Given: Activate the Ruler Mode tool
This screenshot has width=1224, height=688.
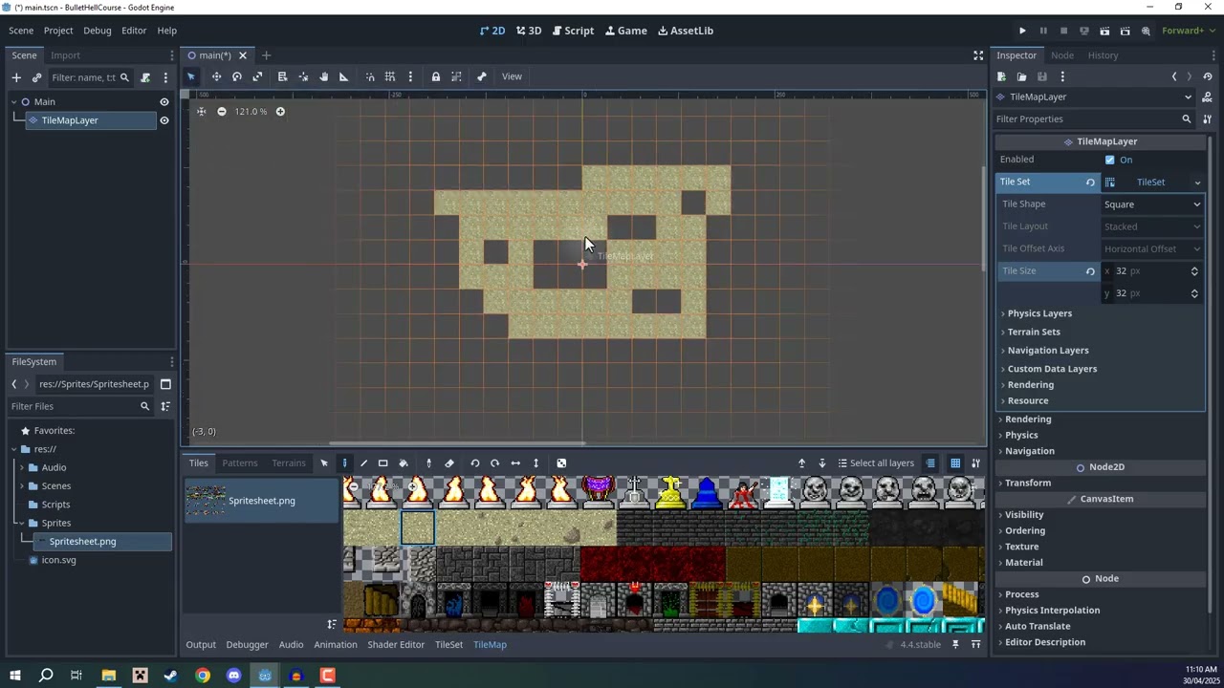Looking at the screenshot, I should pos(344,76).
